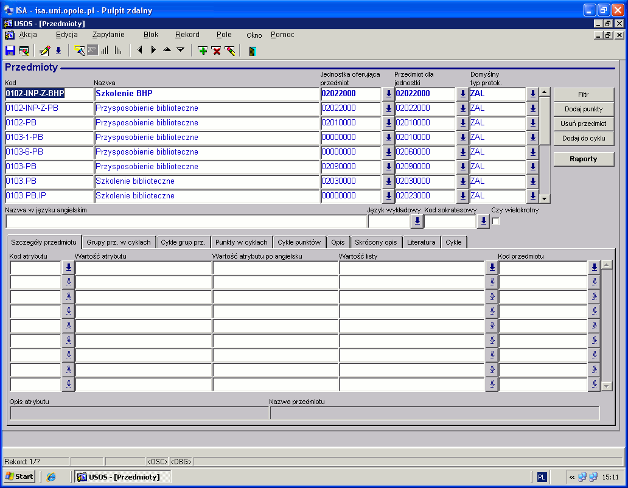Open Kod sokratesowy list of values

(483, 221)
